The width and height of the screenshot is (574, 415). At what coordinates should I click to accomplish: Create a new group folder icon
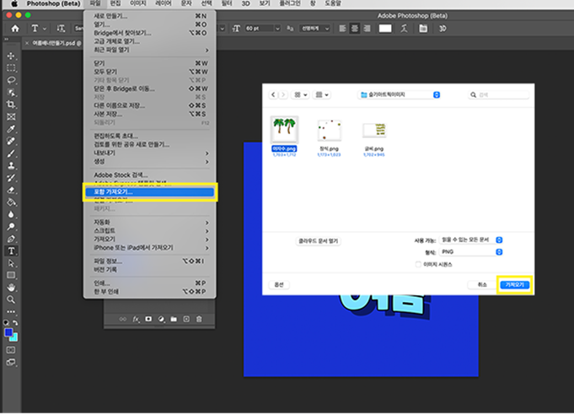[174, 320]
